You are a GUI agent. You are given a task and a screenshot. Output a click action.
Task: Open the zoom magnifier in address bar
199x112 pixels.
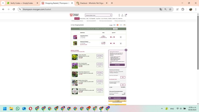point(165,9)
